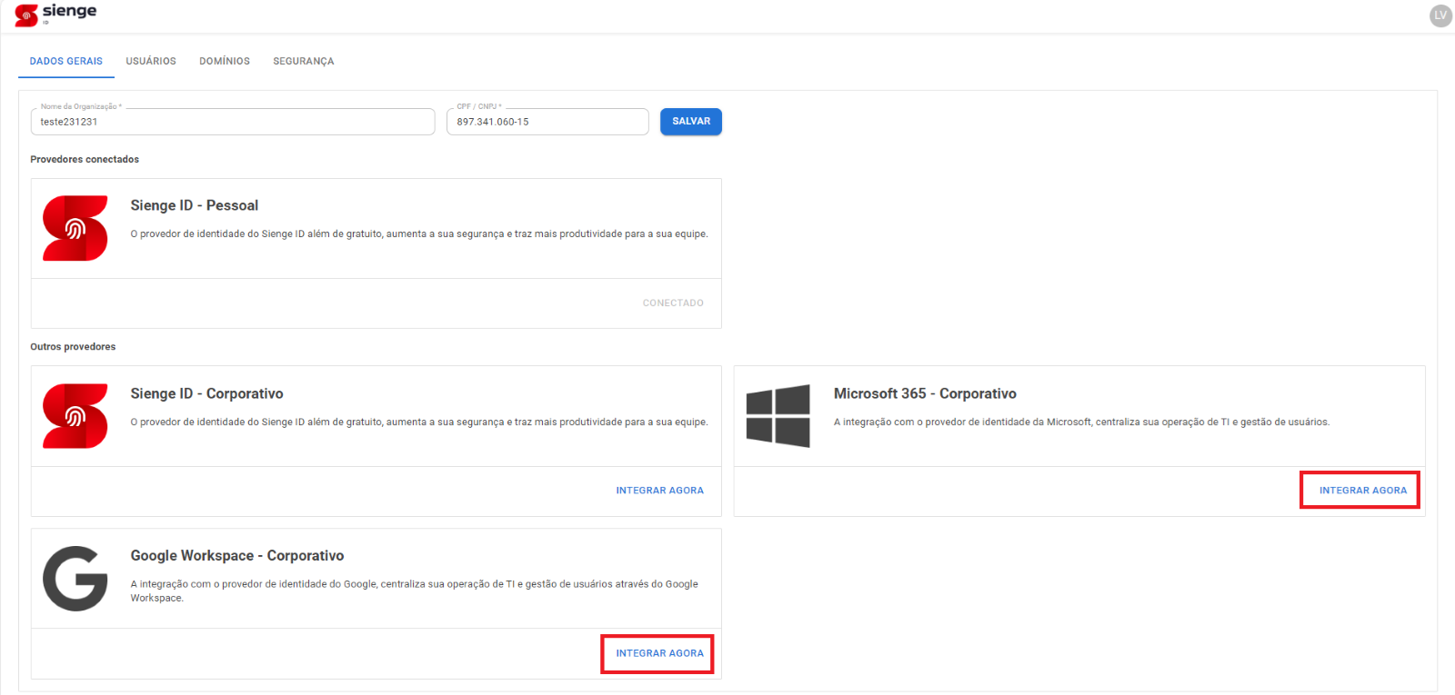This screenshot has height=695, width=1455.
Task: Click the Sienge ID - Pessoal description text
Action: tap(419, 233)
